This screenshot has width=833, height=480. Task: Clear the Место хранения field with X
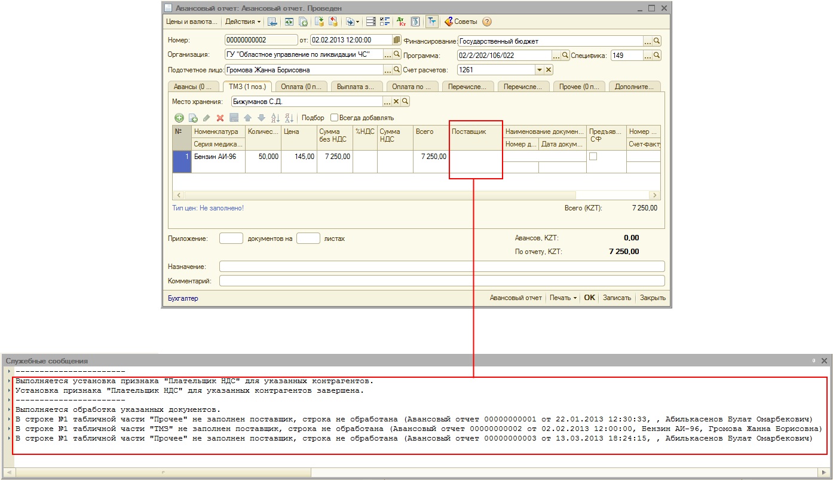point(396,102)
